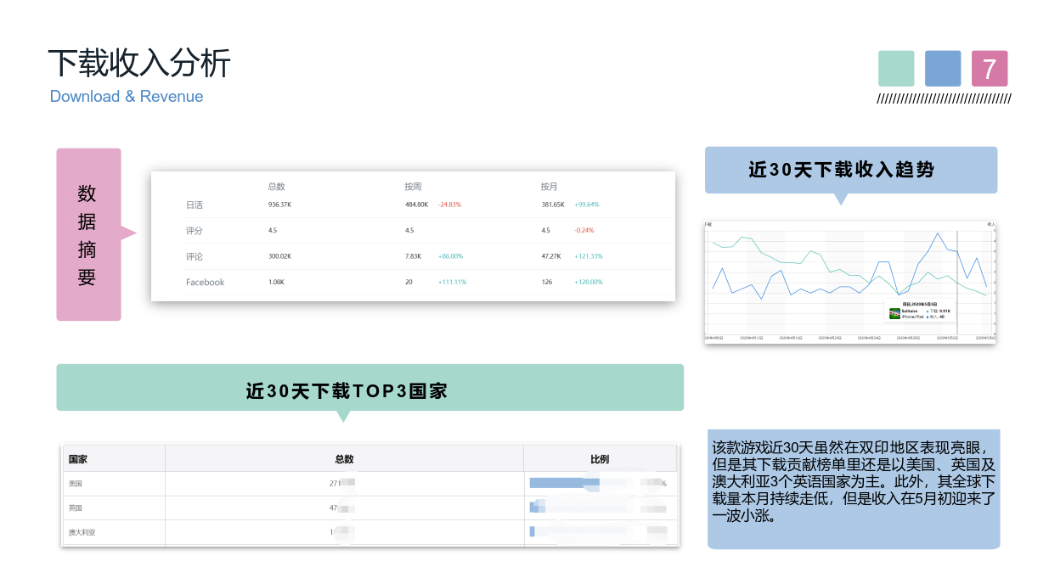This screenshot has width=1049, height=561.
Task: Click the 比例 column header
Action: (x=600, y=459)
